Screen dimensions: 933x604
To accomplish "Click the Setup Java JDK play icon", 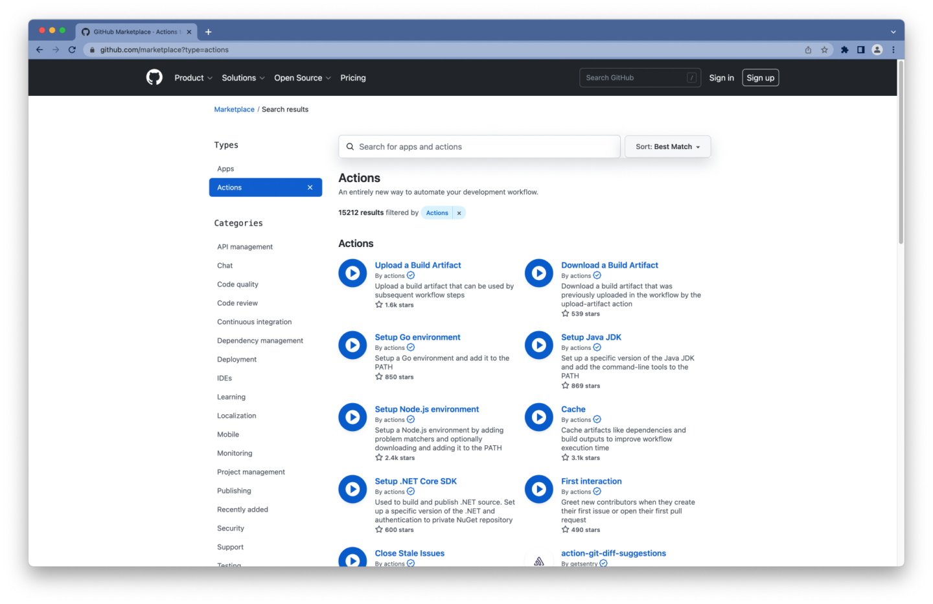I will click(x=539, y=345).
